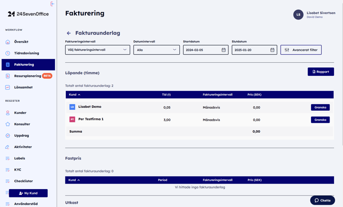Click the Rapport button
The width and height of the screenshot is (343, 207).
click(x=321, y=72)
